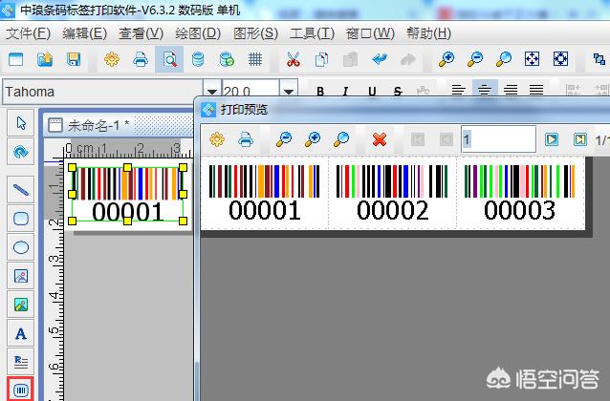Select the barcode drawing tool
Image resolution: width=610 pixels, height=401 pixels.
tap(21, 389)
